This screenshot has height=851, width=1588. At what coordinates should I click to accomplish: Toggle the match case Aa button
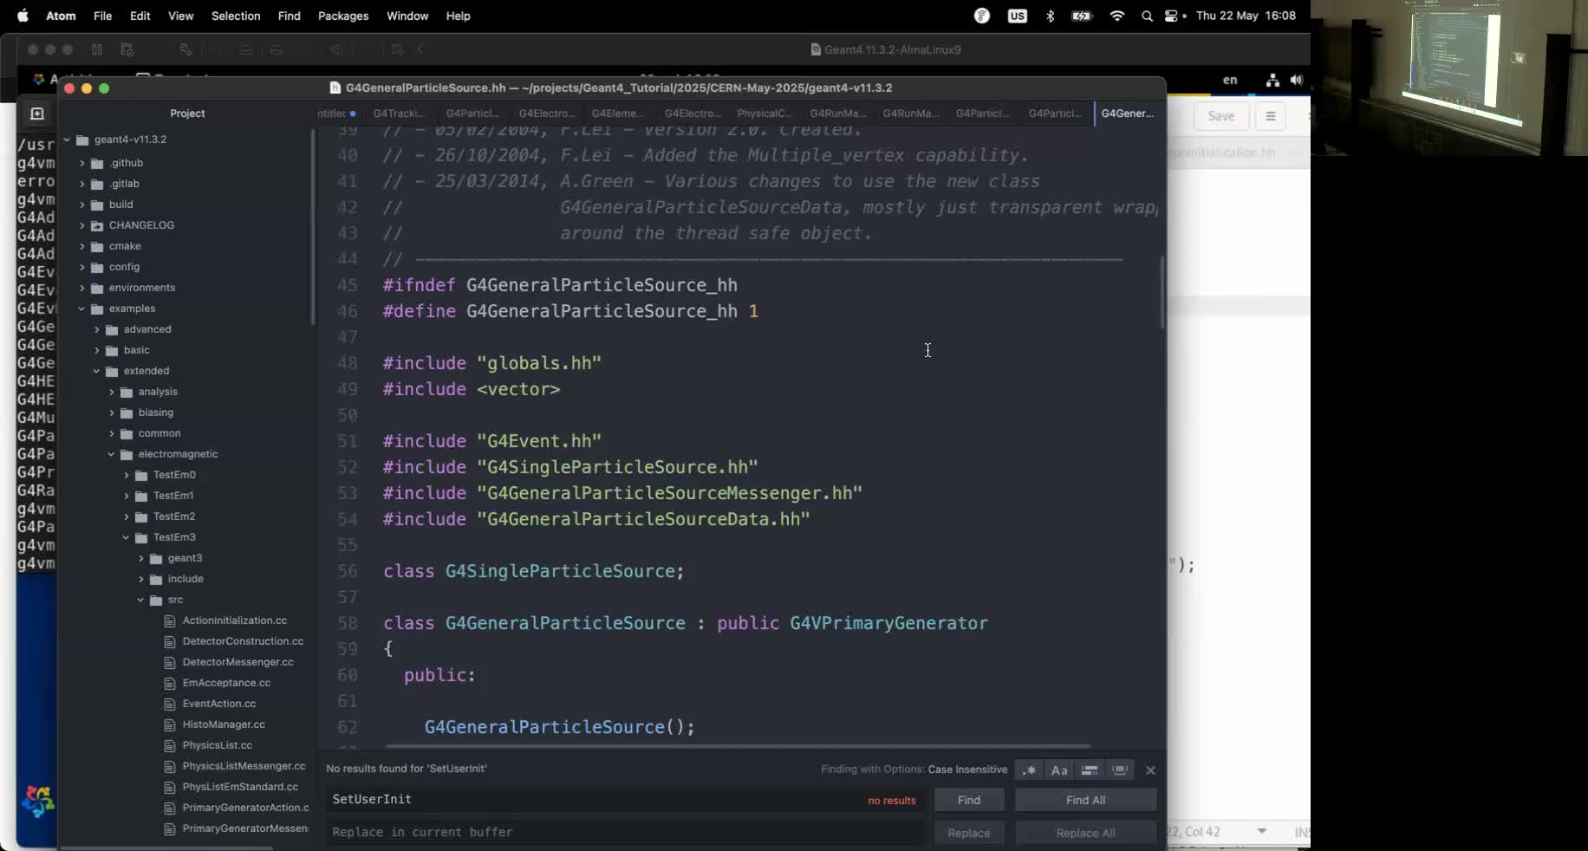click(x=1059, y=770)
